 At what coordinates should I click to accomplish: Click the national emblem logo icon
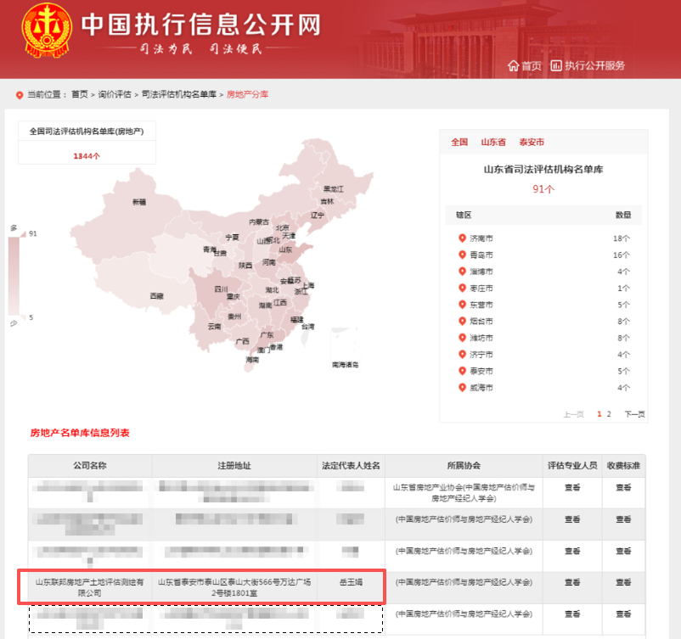pos(47,30)
